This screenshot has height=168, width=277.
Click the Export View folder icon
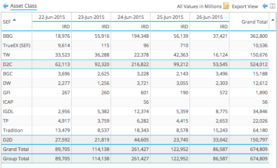tap(226, 6)
